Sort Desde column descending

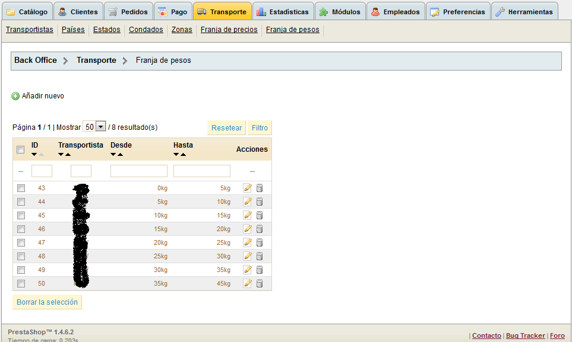point(113,155)
